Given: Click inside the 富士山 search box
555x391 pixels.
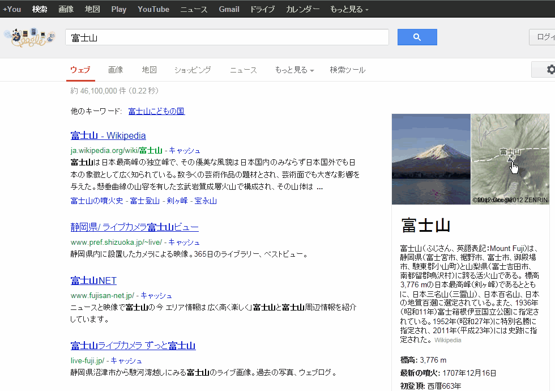Looking at the screenshot, I should click(227, 37).
